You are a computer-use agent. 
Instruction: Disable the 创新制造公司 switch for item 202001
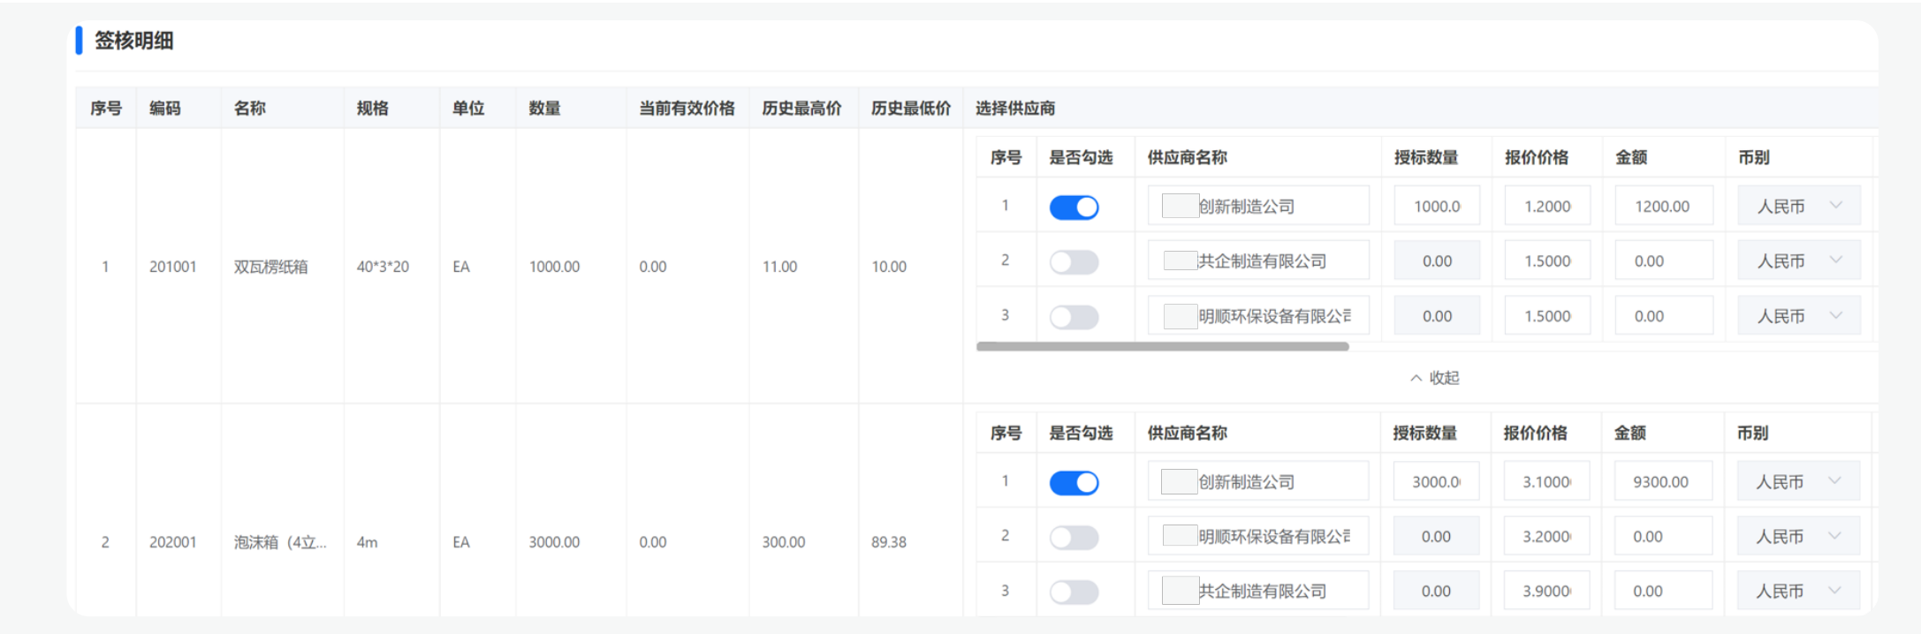(1074, 483)
